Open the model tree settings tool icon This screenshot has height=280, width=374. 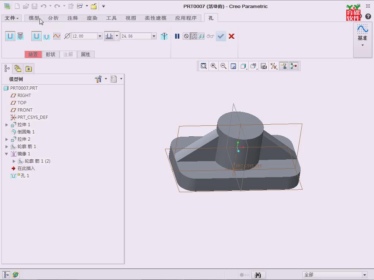[x=99, y=79]
